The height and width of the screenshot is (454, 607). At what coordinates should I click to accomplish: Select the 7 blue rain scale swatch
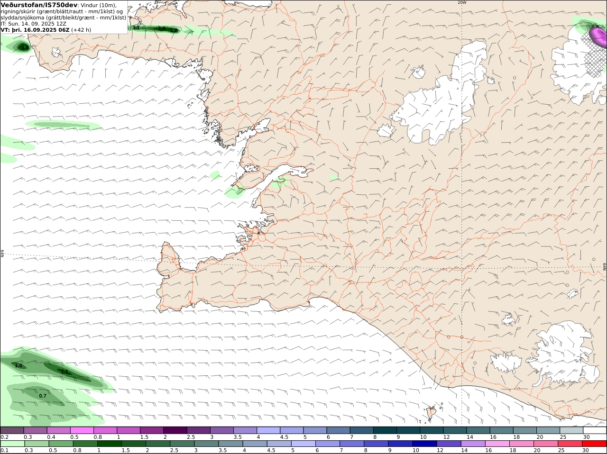point(352,444)
